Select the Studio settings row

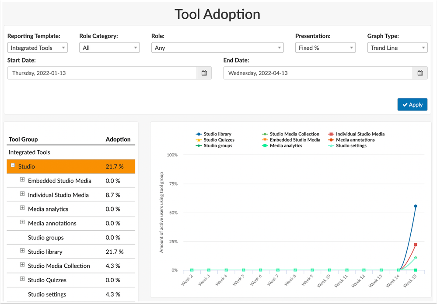pyautogui.click(x=71, y=294)
